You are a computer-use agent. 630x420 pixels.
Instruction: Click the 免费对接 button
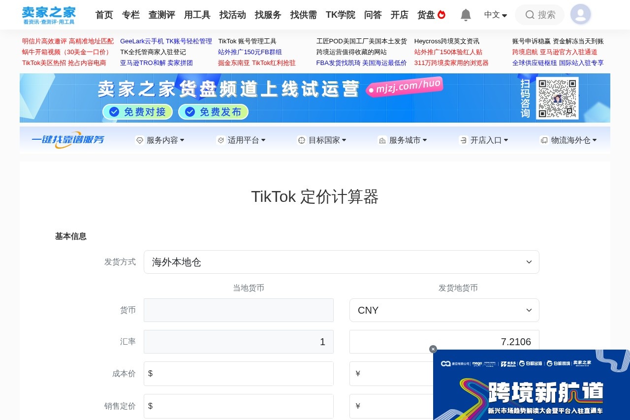click(137, 112)
